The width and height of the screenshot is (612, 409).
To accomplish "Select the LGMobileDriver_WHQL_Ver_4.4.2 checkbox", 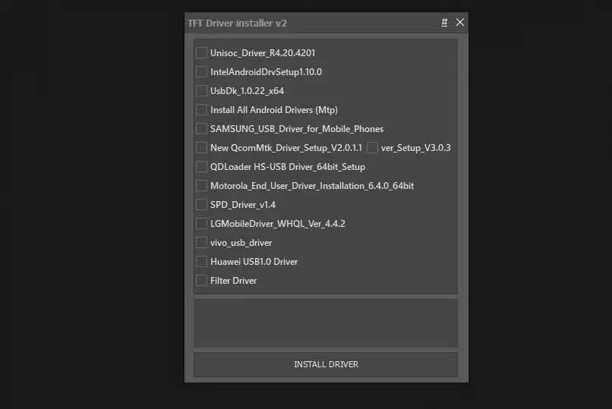I will (x=201, y=223).
